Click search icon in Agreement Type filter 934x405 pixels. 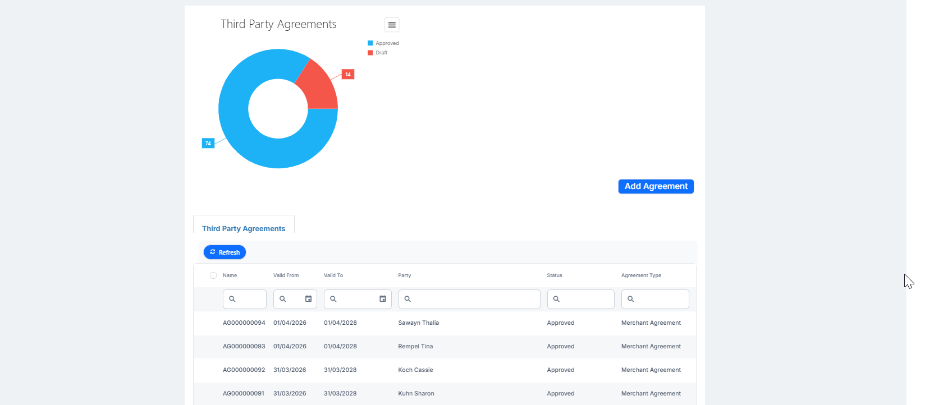[x=631, y=299]
